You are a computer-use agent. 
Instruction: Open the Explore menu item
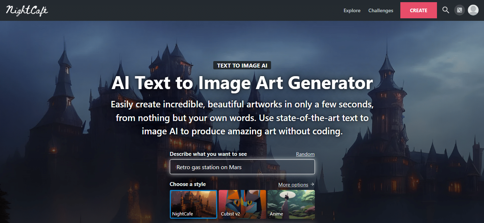(x=352, y=10)
